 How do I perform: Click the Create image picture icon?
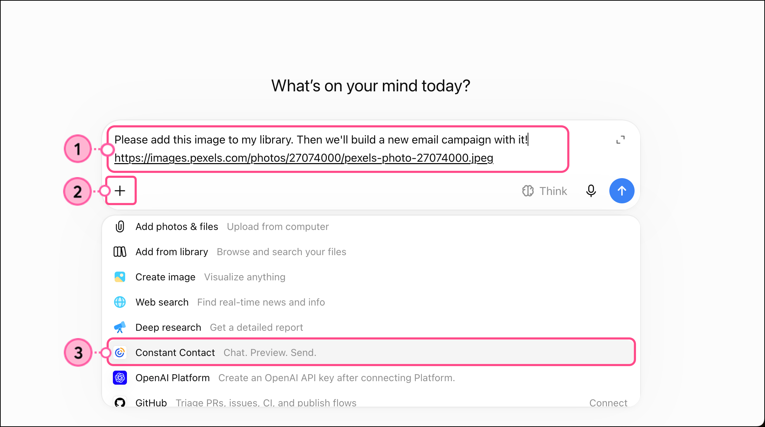120,277
